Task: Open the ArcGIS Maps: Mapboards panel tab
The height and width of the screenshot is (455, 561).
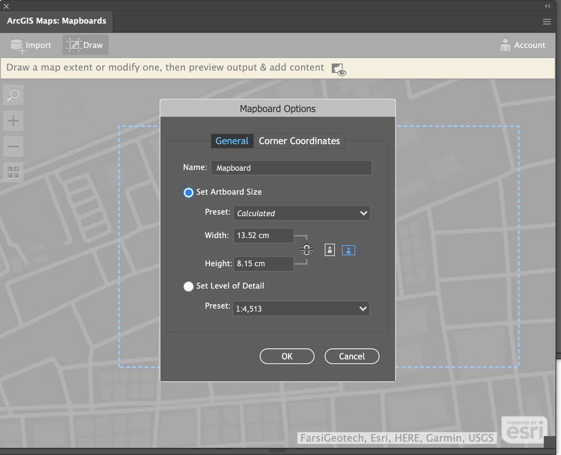Action: (x=57, y=21)
